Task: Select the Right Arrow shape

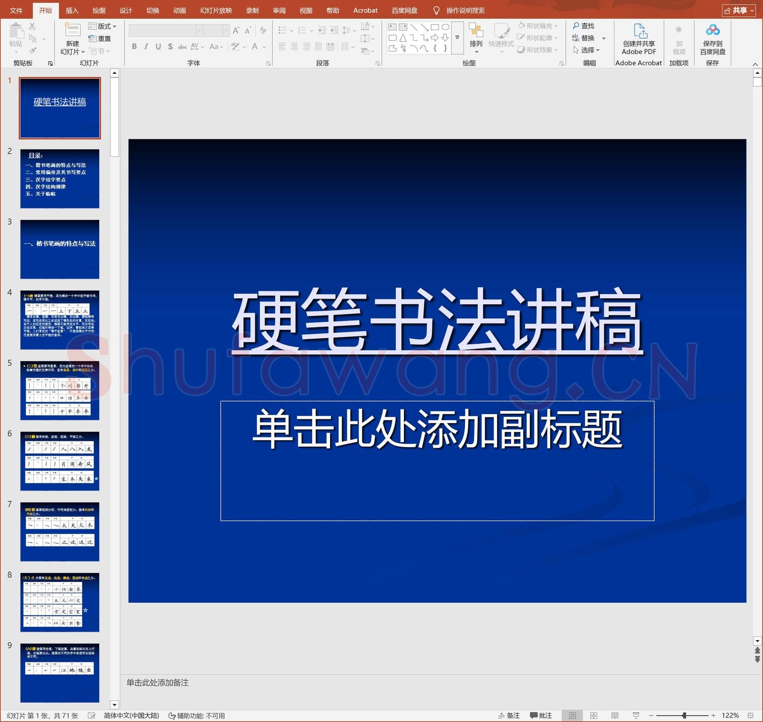Action: coord(435,38)
